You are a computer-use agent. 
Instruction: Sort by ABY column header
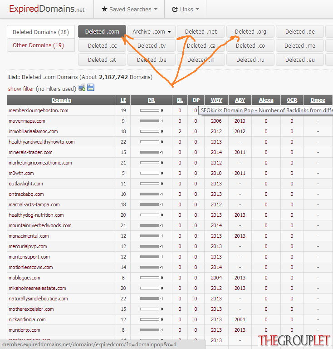pos(240,100)
